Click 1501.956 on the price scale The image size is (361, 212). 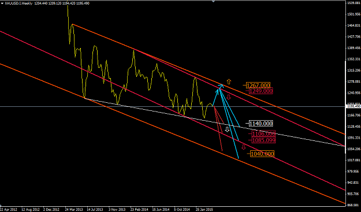[354, 14]
